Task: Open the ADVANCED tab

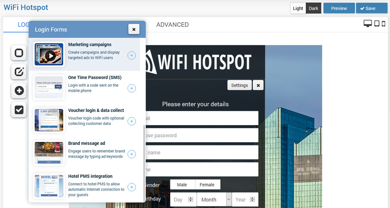Action: pos(172,25)
